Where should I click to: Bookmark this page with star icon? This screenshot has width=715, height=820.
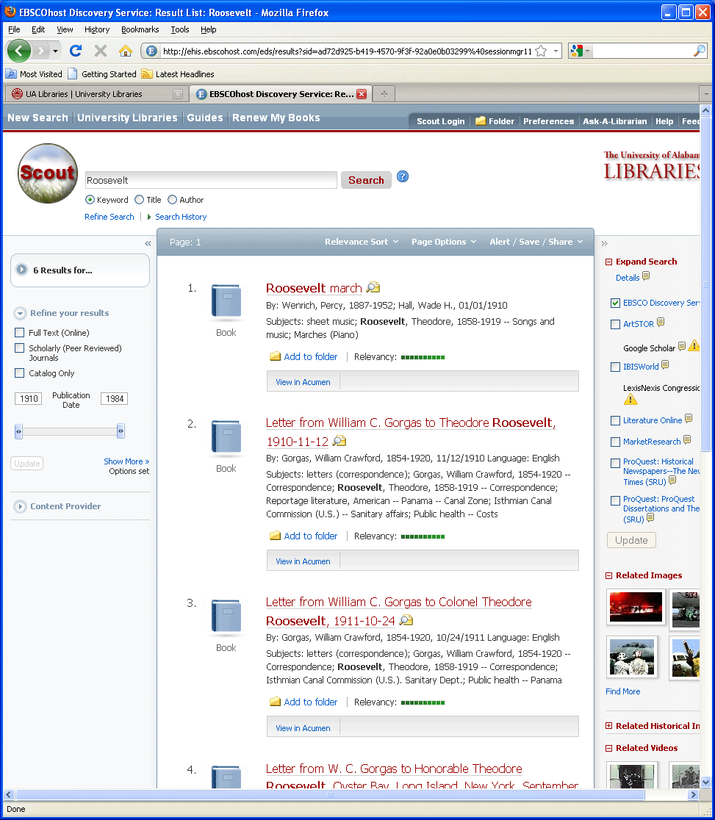coord(541,51)
